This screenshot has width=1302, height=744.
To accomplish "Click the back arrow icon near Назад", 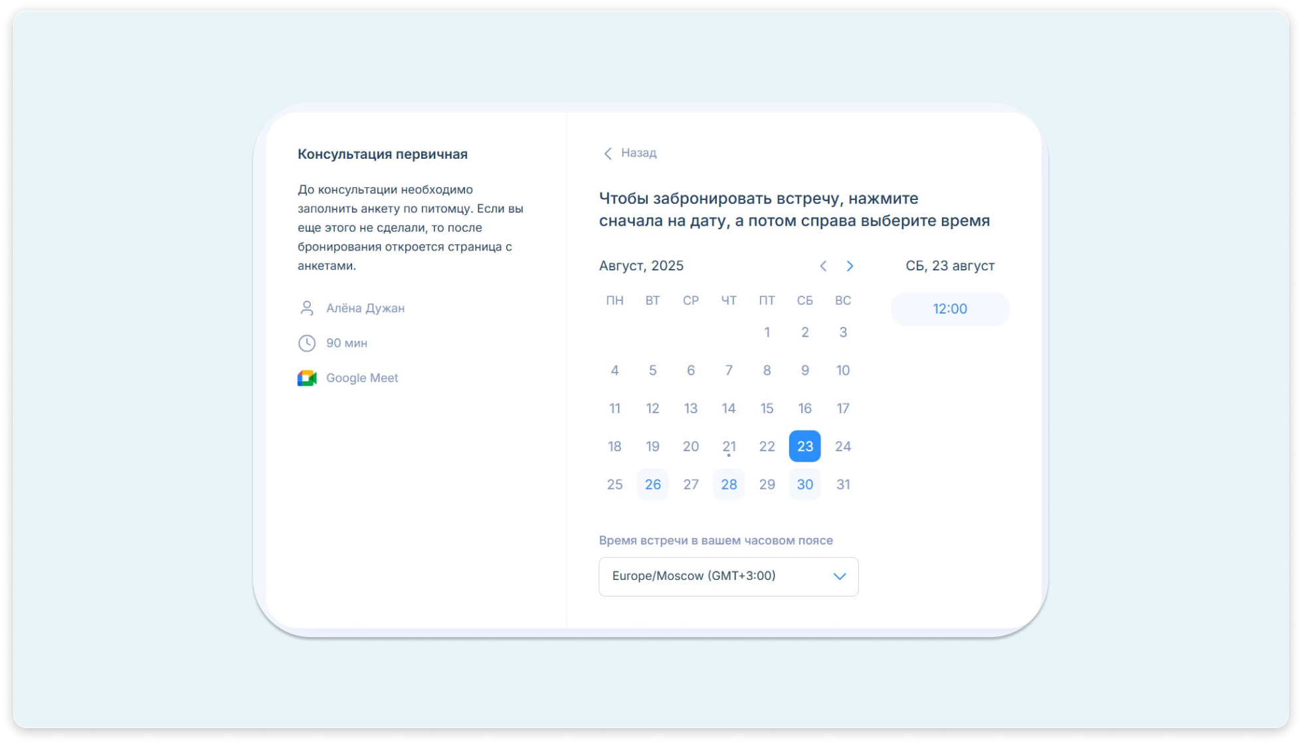I will (607, 153).
